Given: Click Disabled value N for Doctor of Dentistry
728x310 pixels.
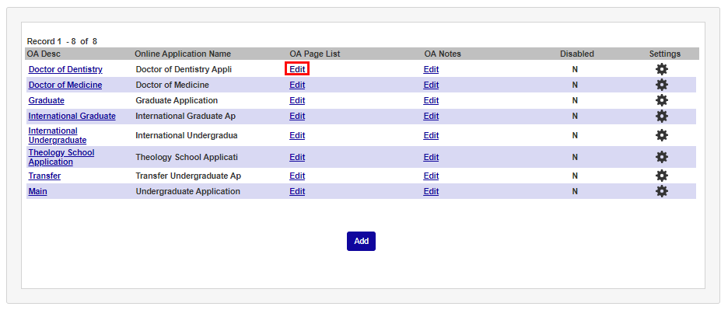Looking at the screenshot, I should pyautogui.click(x=575, y=70).
